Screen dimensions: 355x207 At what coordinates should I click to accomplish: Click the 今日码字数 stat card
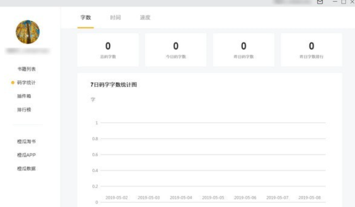(x=176, y=50)
